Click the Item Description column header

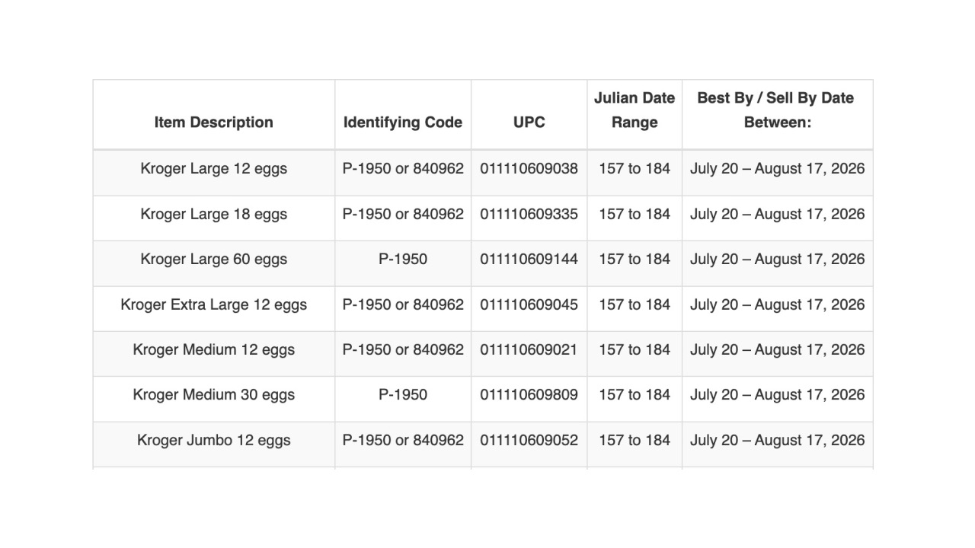pyautogui.click(x=213, y=123)
